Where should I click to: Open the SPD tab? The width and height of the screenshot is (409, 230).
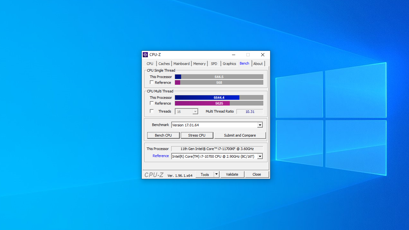[214, 64]
